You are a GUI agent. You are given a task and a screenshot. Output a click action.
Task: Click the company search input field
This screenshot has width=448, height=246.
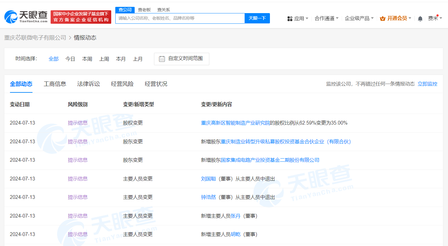[180, 18]
